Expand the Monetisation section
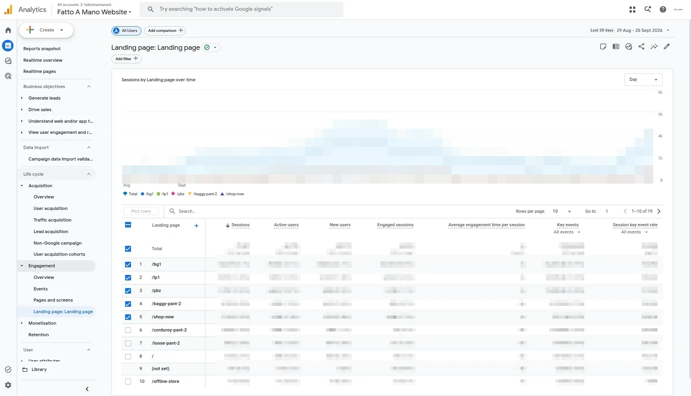691x396 pixels. 22,323
